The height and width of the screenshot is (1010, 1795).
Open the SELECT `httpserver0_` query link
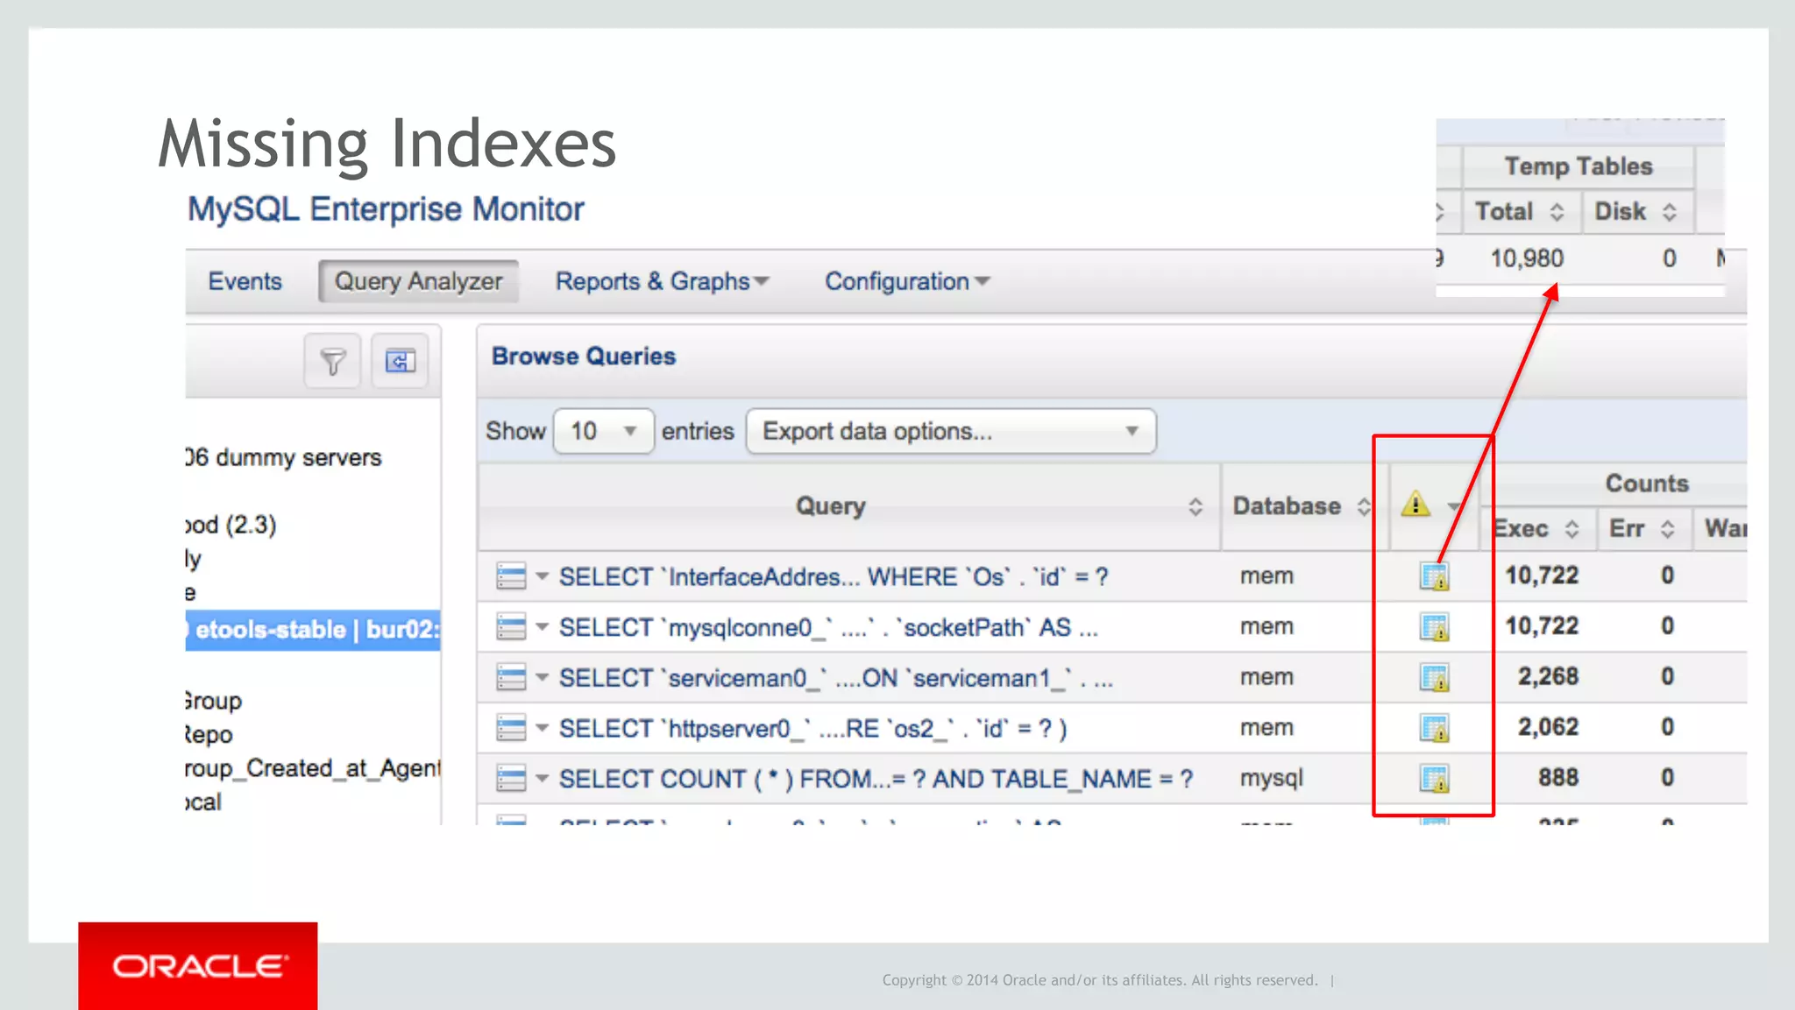(x=812, y=729)
